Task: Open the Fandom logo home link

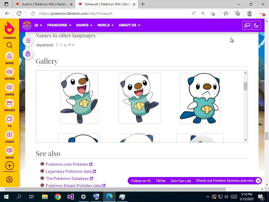Action: [x=9, y=30]
